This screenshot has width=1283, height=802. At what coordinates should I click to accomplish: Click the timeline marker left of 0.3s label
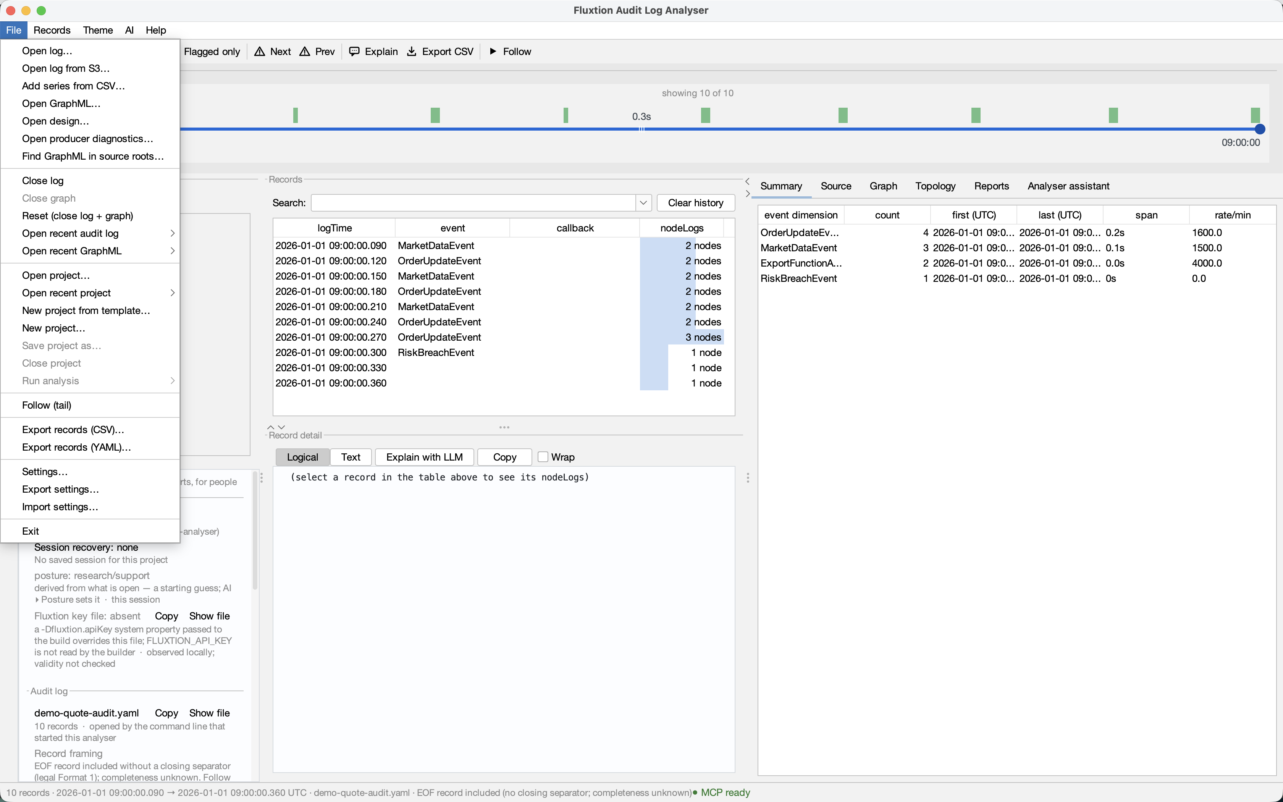pos(566,115)
